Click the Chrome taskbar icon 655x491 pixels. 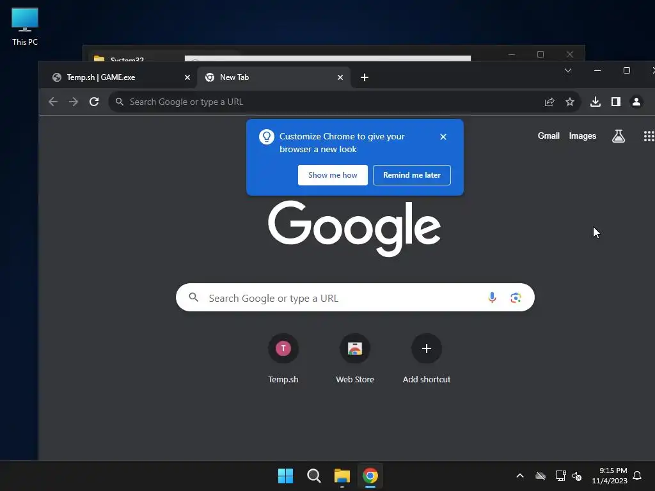370,476
